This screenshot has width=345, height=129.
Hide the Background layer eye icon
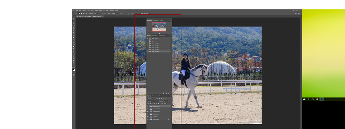pos(148,119)
